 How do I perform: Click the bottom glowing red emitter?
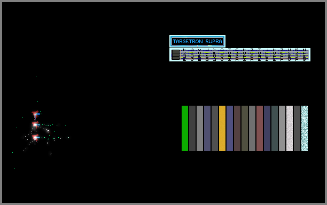coord(35,138)
